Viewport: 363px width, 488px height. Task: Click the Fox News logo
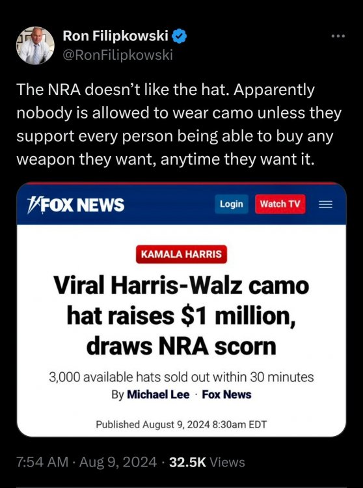point(76,205)
